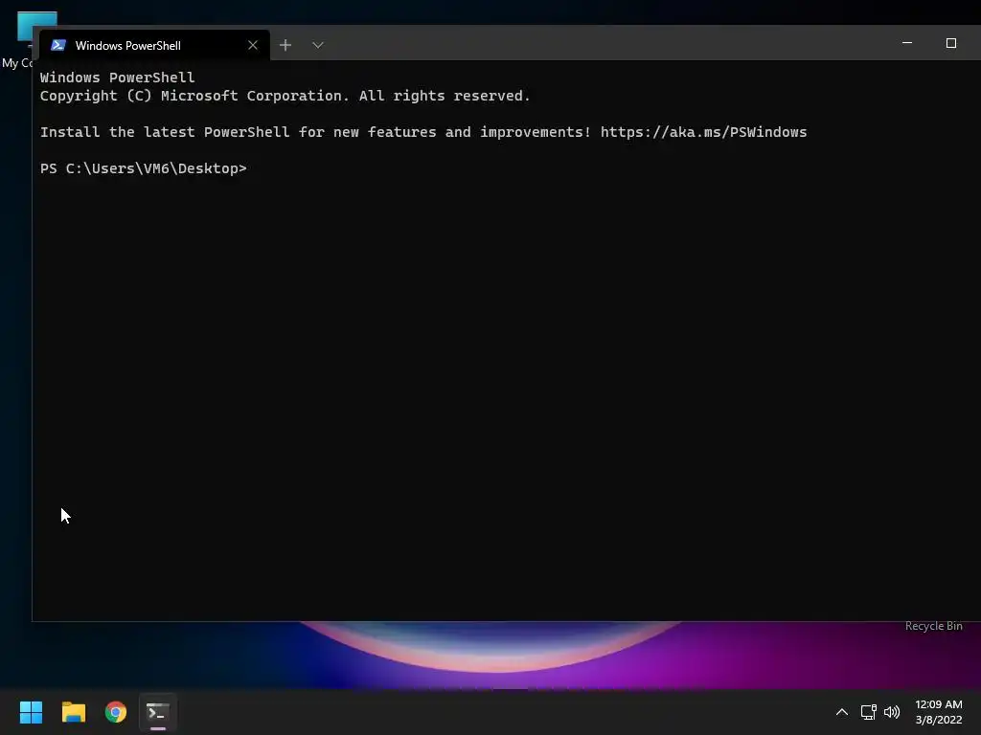Click the Copyright Microsoft Corporation text line
Screen dimensions: 981x735
[x=285, y=96]
